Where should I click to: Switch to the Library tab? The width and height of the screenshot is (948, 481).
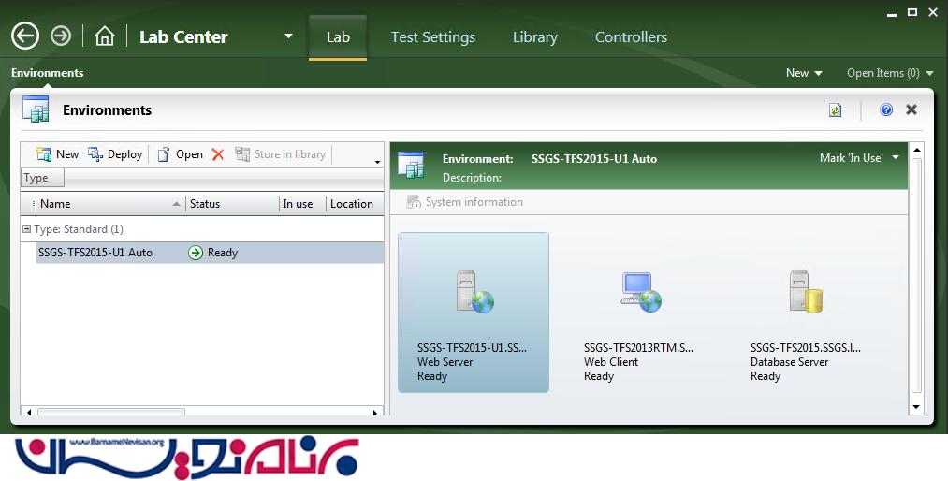click(534, 37)
